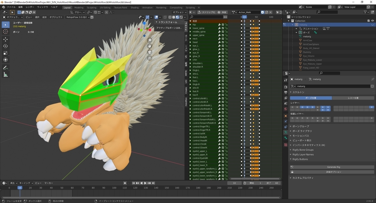Screen dimensions: 376x203
Task: Enable solid viewport shading mode
Action: click(174, 17)
